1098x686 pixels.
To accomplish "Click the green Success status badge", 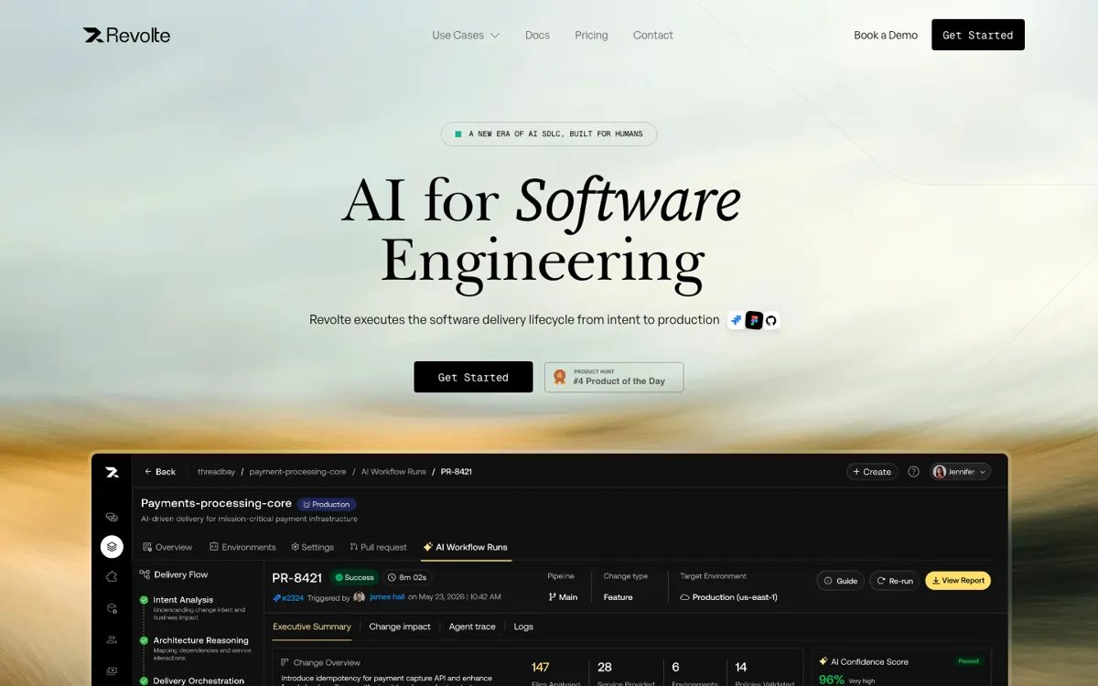I will click(354, 577).
